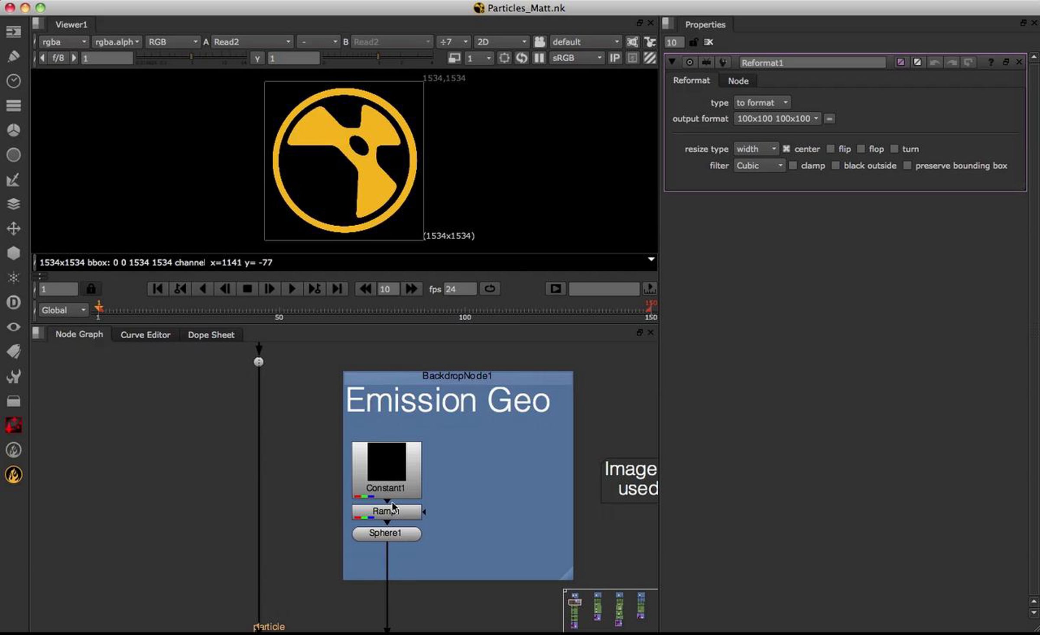Image resolution: width=1040 pixels, height=635 pixels.
Task: Select the Viewer1 tab
Action: coord(71,25)
